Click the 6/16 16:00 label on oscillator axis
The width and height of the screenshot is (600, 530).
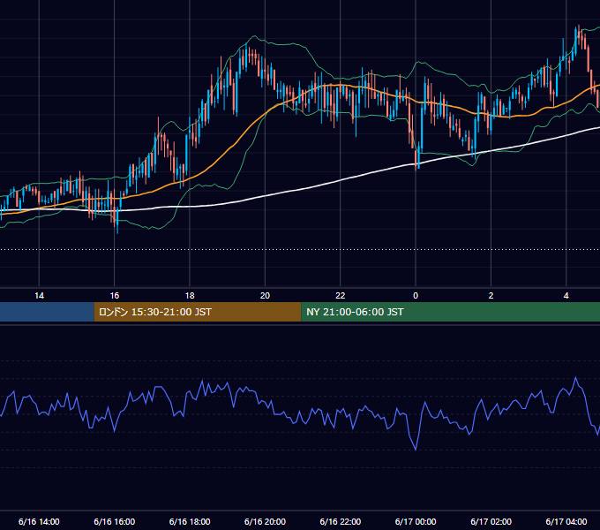pos(115,521)
